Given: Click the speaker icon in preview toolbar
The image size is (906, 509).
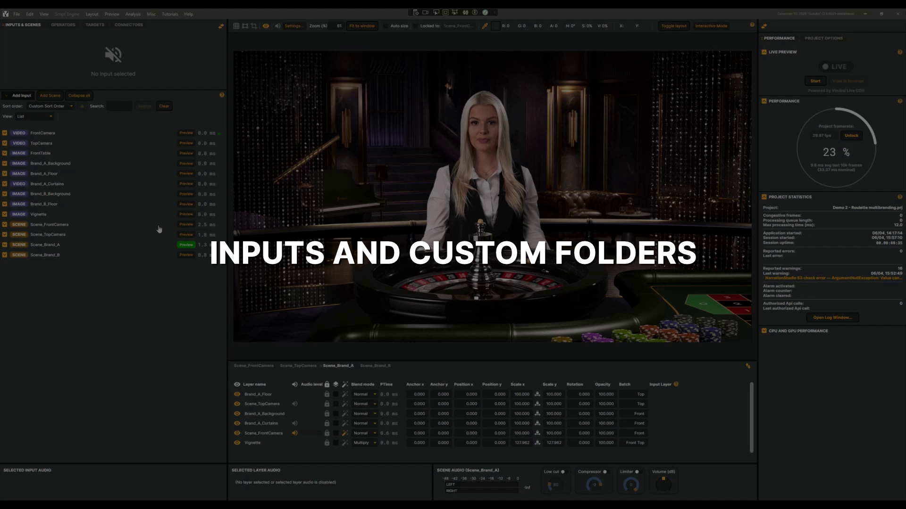Looking at the screenshot, I should [277, 26].
